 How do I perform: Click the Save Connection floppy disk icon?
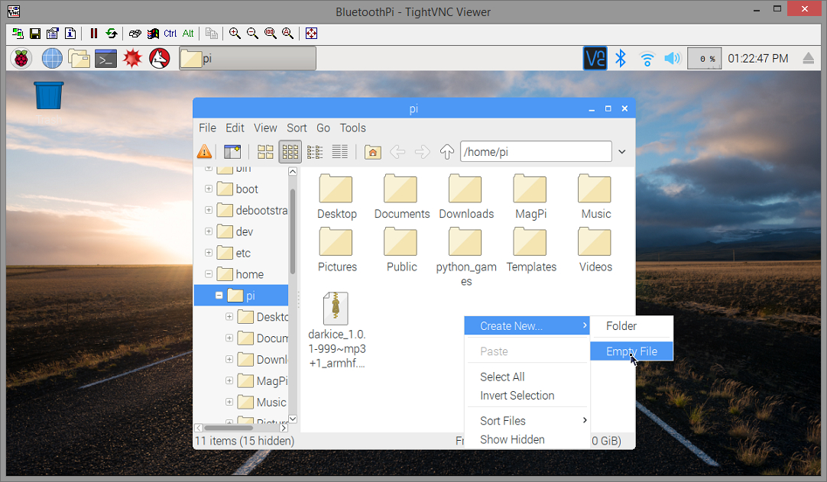coord(35,33)
